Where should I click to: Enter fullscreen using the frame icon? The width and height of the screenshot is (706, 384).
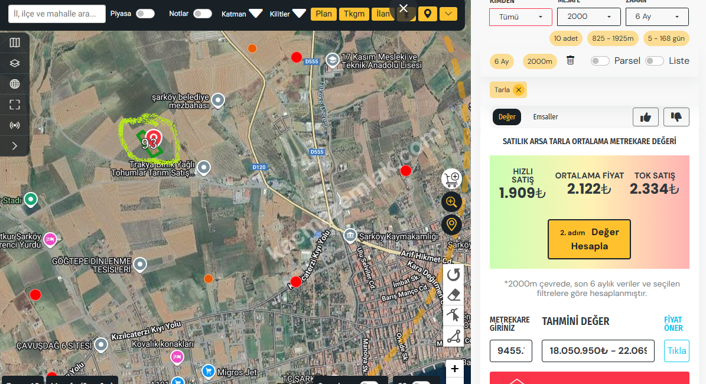15,105
